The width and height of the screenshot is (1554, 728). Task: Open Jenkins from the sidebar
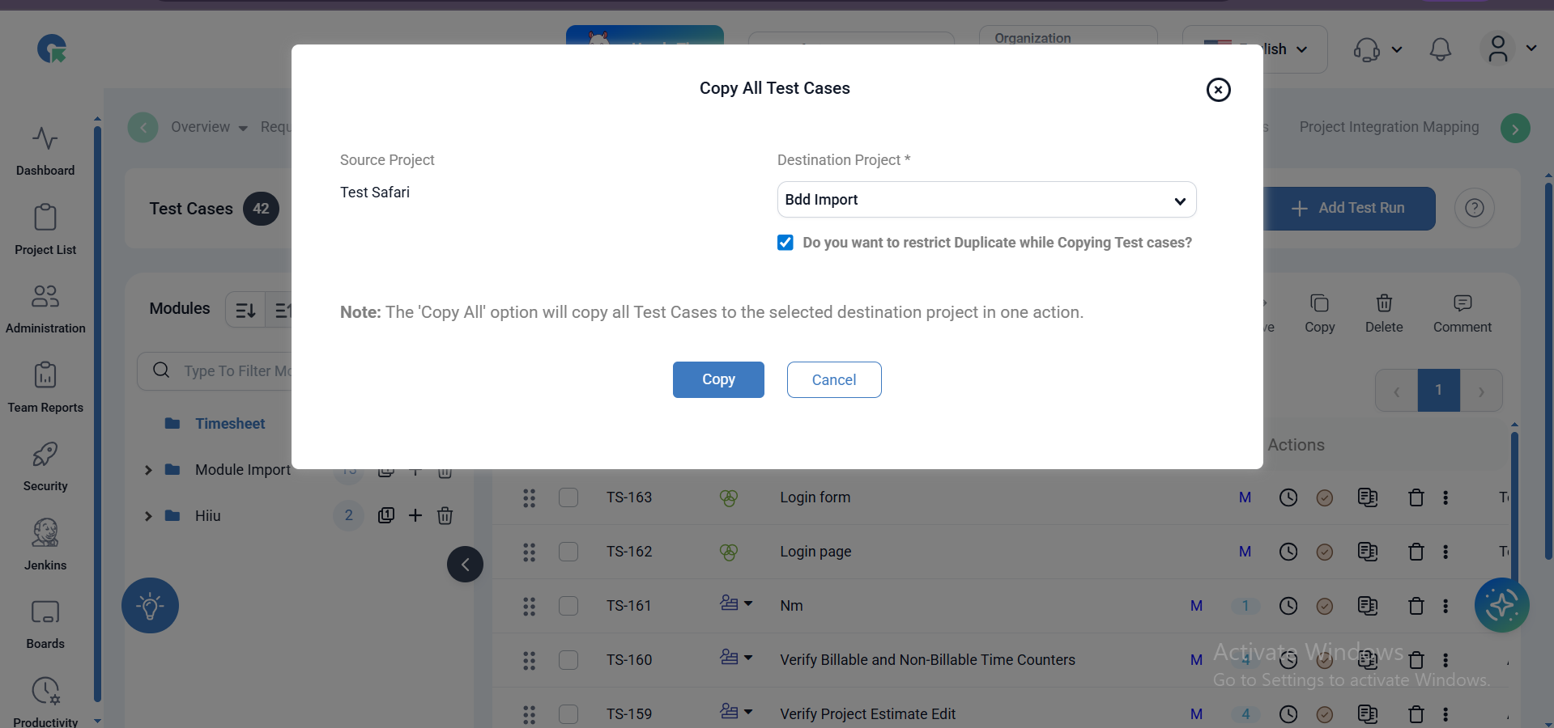click(45, 544)
